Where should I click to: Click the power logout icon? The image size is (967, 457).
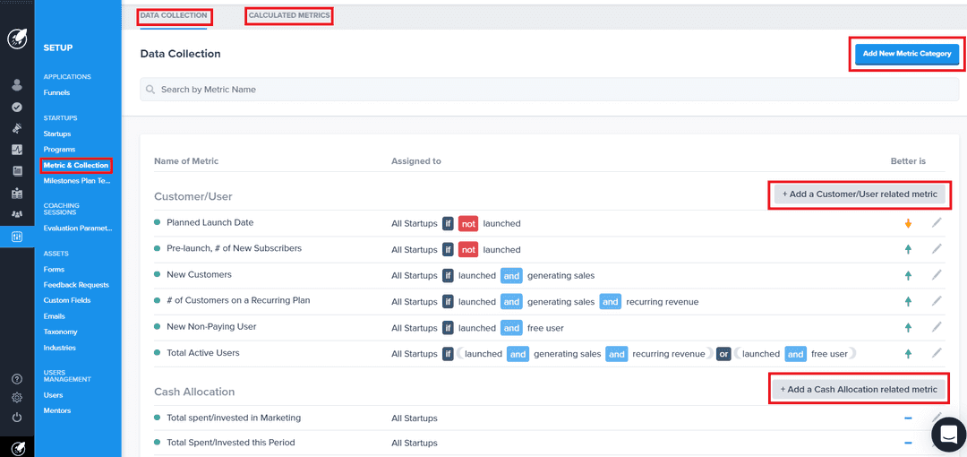coord(17,417)
